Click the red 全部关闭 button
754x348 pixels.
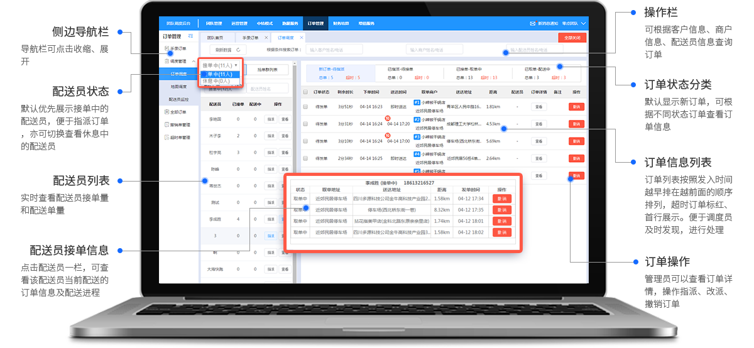[x=572, y=38]
